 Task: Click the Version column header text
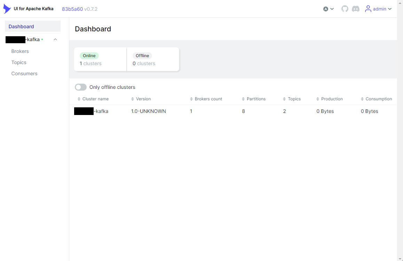[x=143, y=99]
